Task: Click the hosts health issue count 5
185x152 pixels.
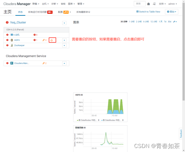Action: (x=35, y=35)
